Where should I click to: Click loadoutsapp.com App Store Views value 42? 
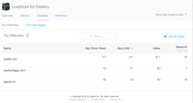pyautogui.click(x=105, y=68)
